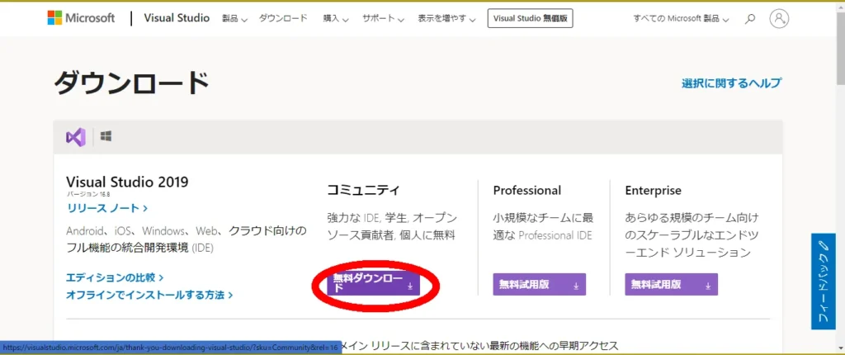
Task: Click the Visual Studio 2019 heading
Action: (127, 182)
